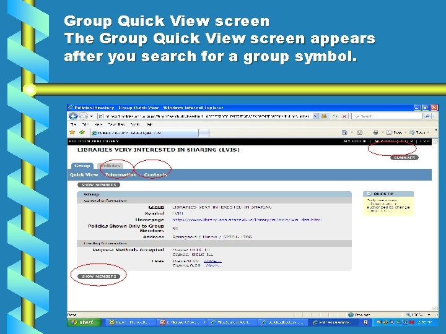The image size is (446, 334).
Task: Open the Information subtab
Action: [x=121, y=174]
